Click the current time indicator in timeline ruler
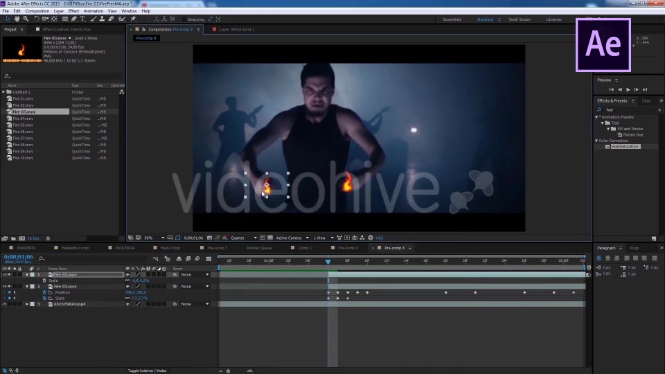Screen dimensions: 665x374 (x=328, y=261)
